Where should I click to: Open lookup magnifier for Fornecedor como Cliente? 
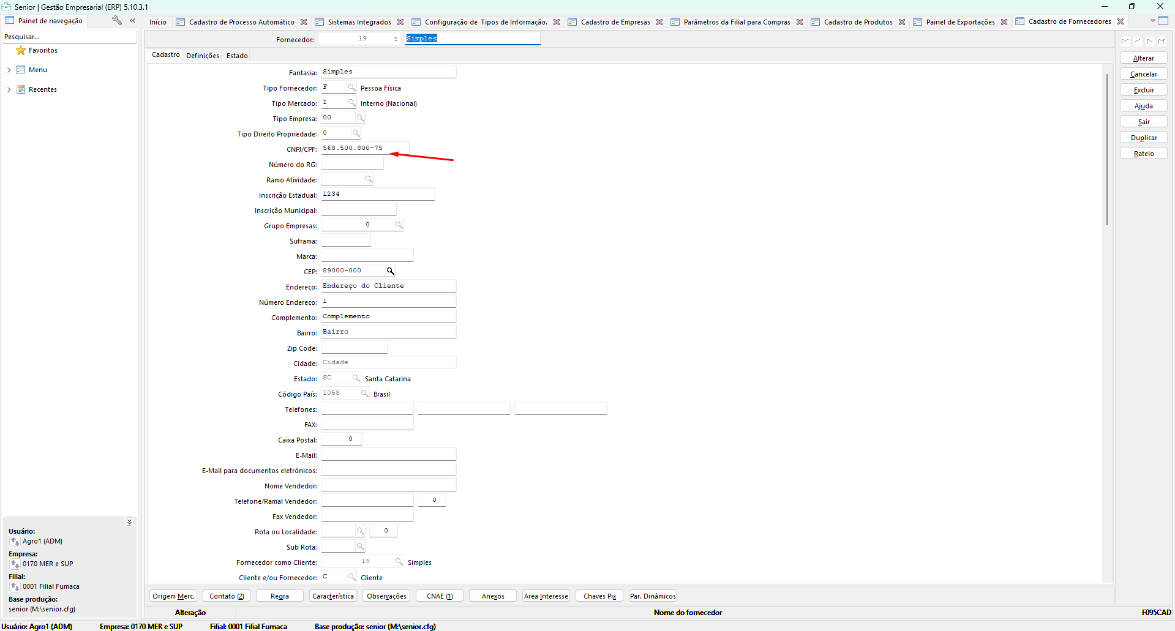(399, 562)
